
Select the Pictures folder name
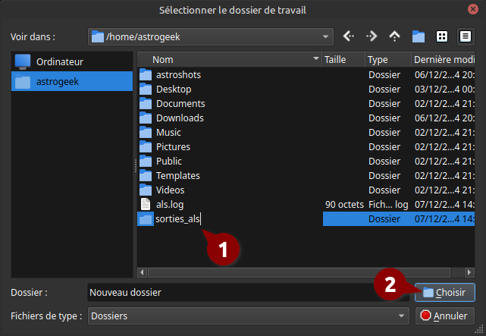tap(173, 147)
